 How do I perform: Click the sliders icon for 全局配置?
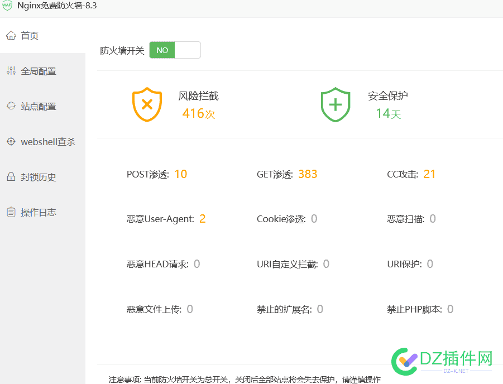(x=11, y=70)
